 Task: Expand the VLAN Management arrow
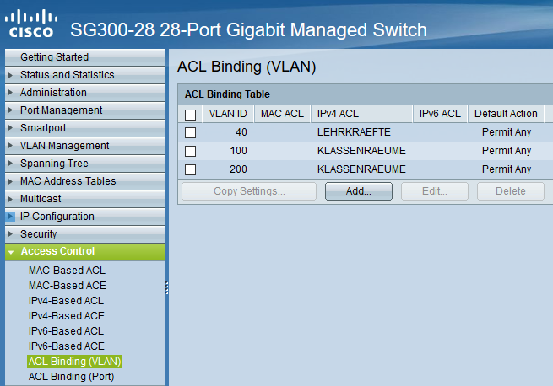[11, 146]
